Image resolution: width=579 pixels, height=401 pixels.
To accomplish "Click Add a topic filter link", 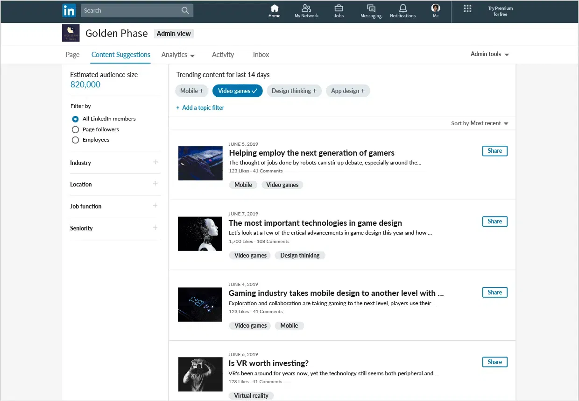I will tap(200, 107).
